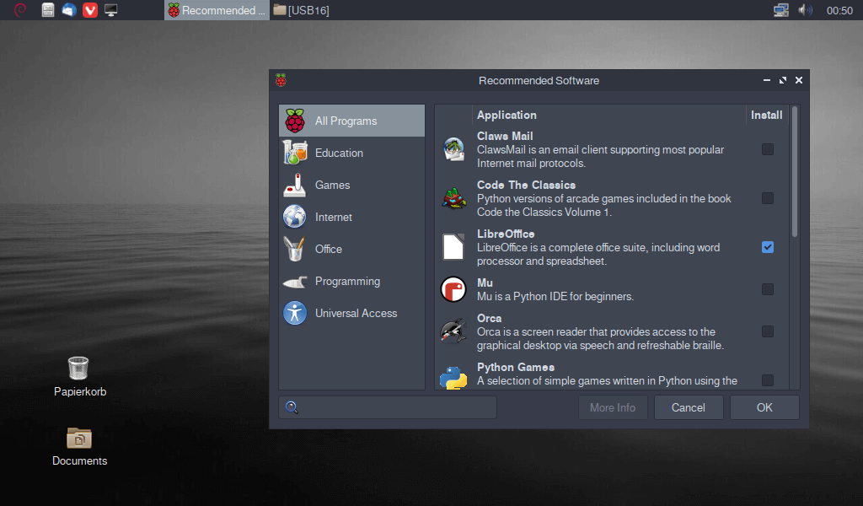The width and height of the screenshot is (863, 506).
Task: Switch to the [USB16] taskbar window
Action: pos(301,10)
